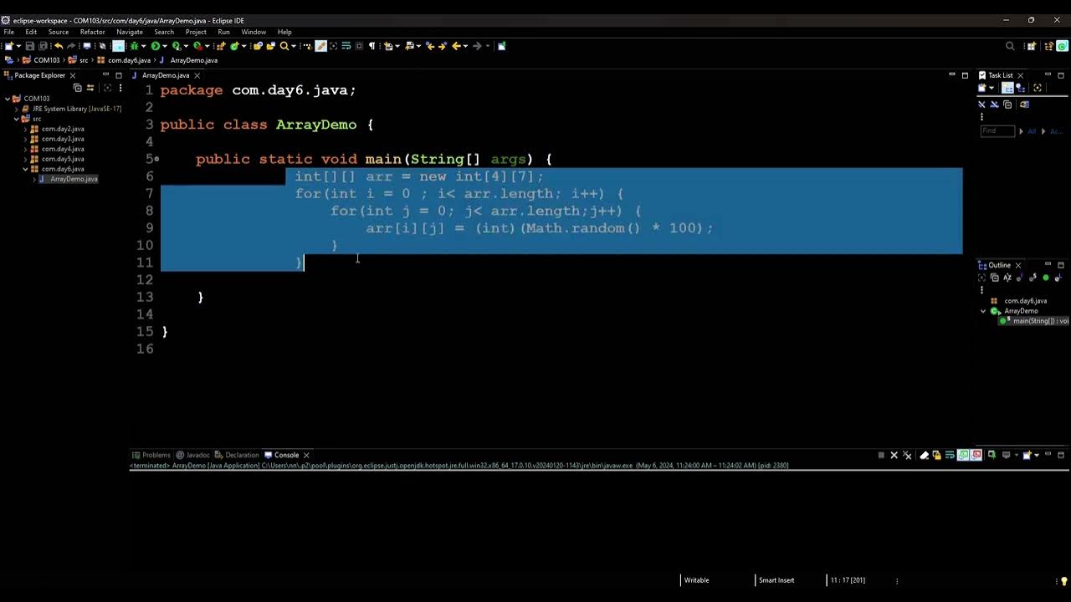
Task: Click the Task List Find input field
Action: (997, 131)
